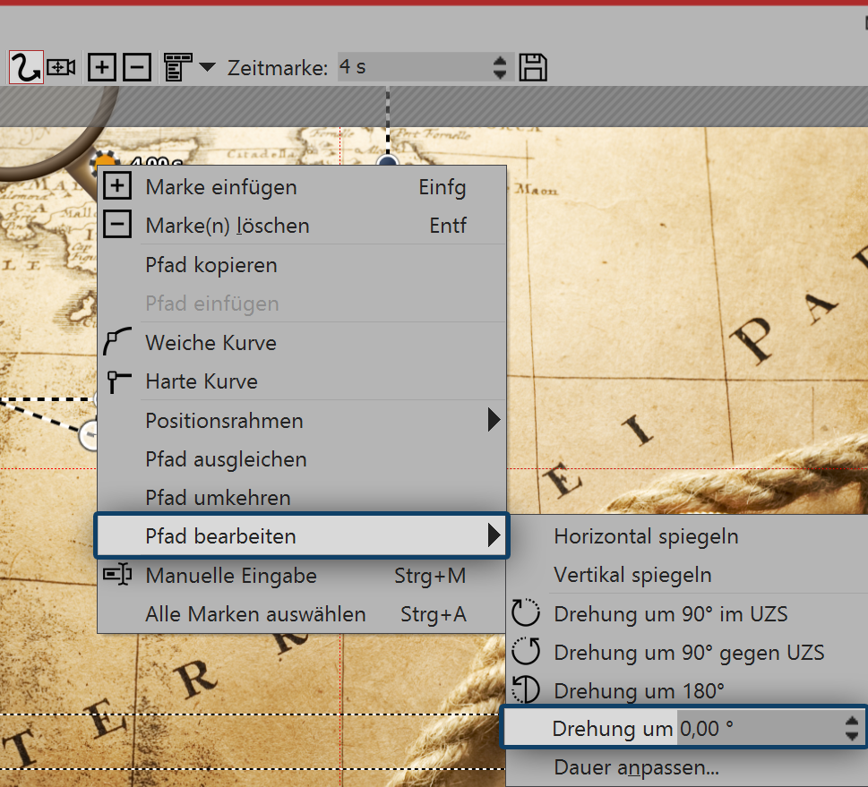
Task: Select 'Pfad kopieren' from the menu
Action: (211, 265)
